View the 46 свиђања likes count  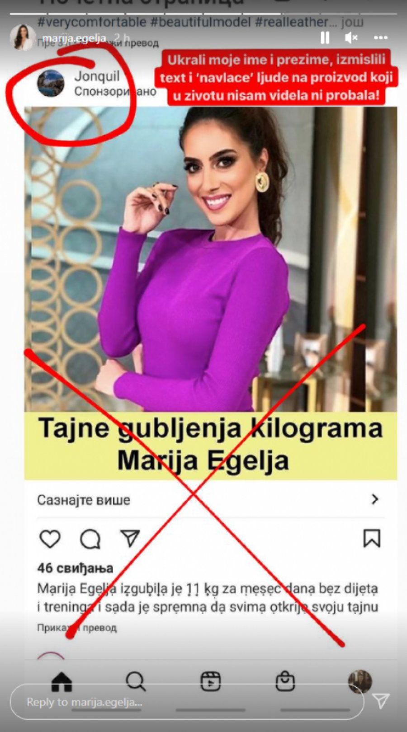pyautogui.click(x=75, y=568)
